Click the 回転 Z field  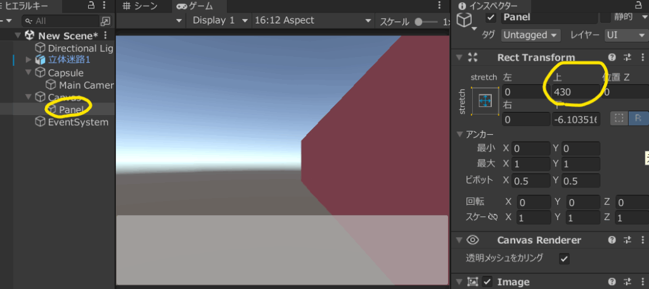tap(632, 202)
